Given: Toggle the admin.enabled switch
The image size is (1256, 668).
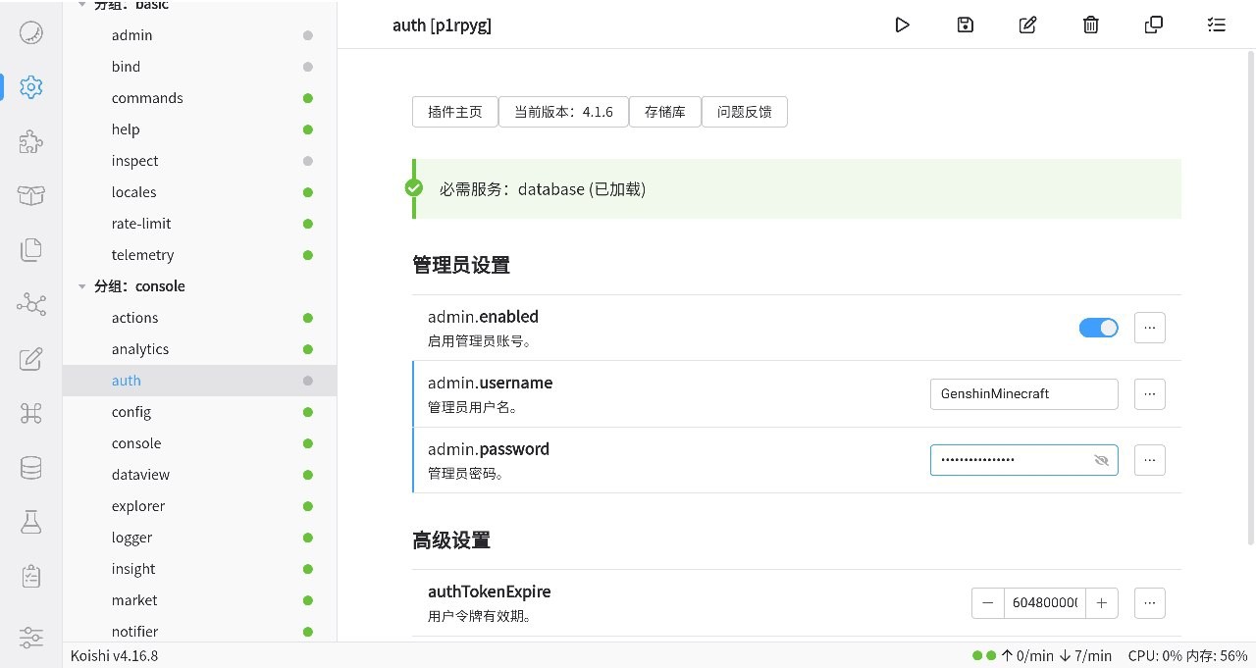Looking at the screenshot, I should (x=1098, y=328).
